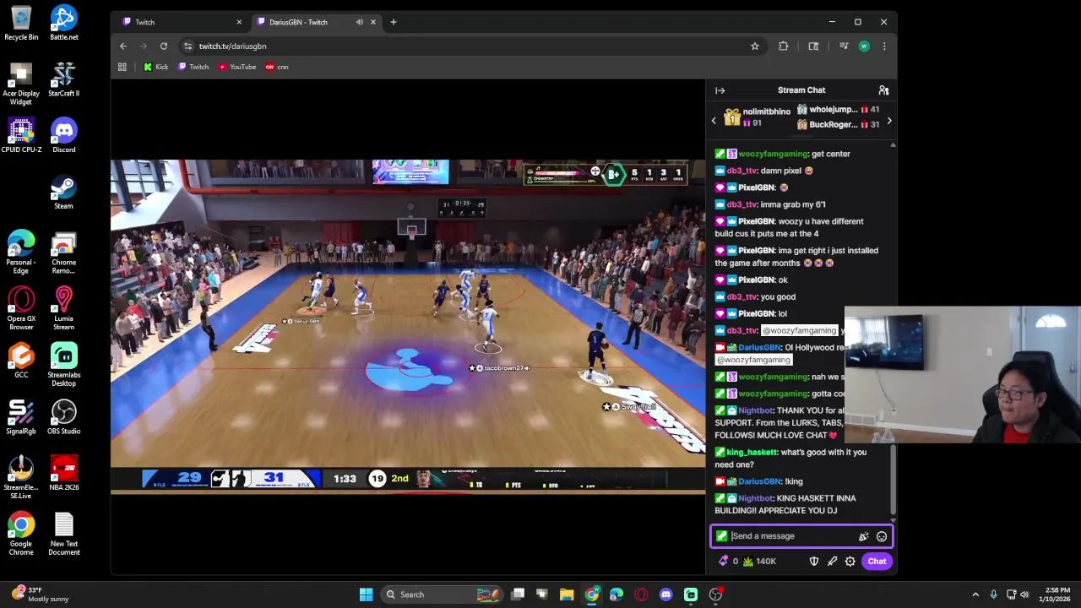The image size is (1081, 608).
Task: Launch OBS Studio from desktop
Action: click(x=64, y=417)
